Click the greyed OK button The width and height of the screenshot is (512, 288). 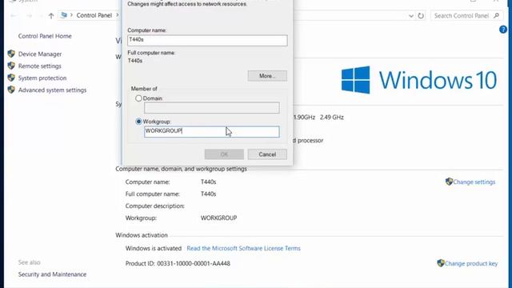(x=224, y=154)
